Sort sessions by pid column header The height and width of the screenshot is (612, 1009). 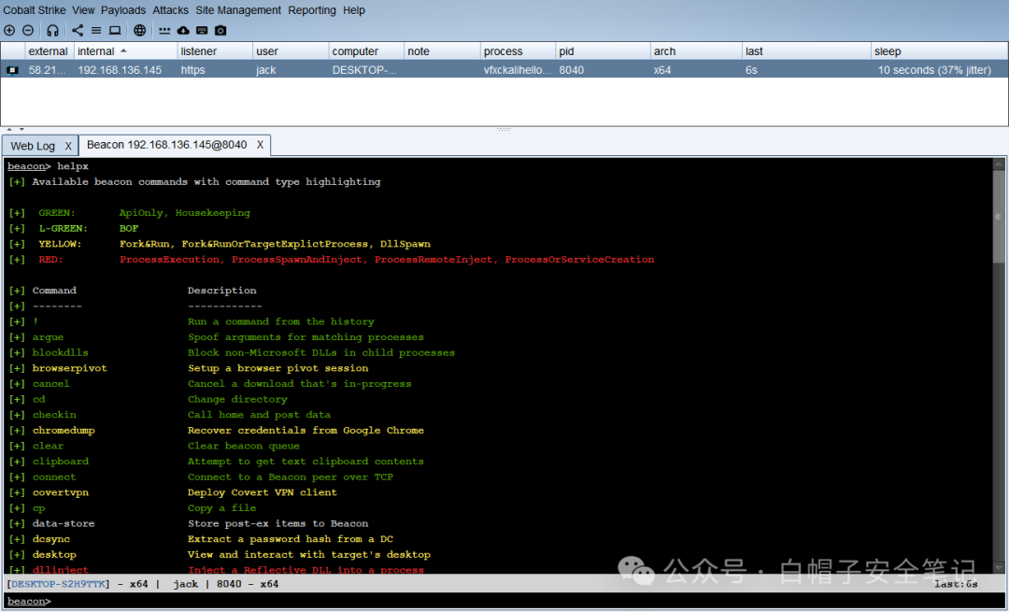[603, 51]
